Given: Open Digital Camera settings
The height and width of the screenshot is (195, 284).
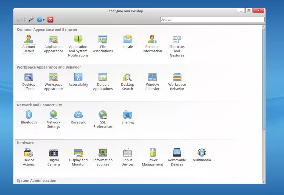Looking at the screenshot, I should coord(53,157).
